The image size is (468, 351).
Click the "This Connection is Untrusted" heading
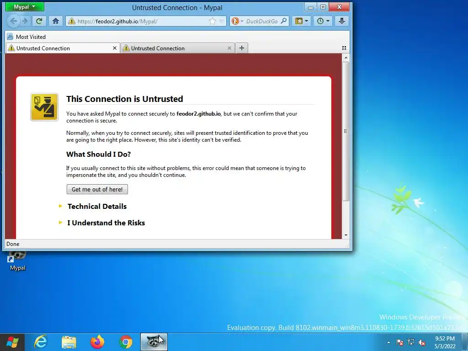click(x=124, y=99)
